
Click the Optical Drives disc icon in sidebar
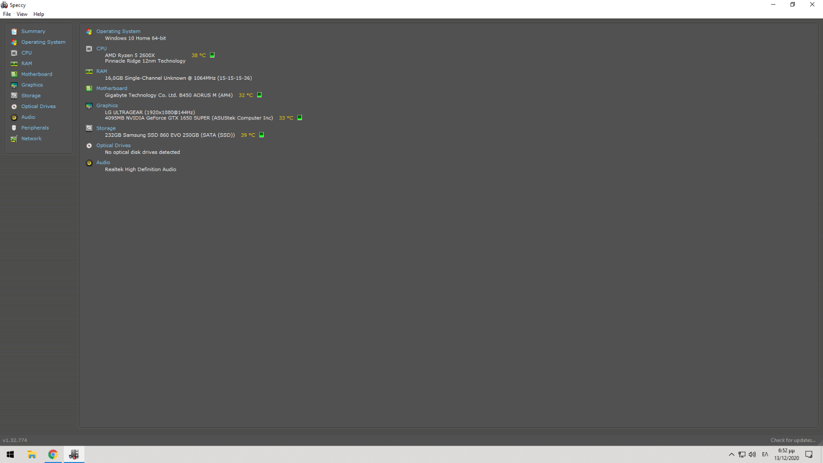(14, 106)
